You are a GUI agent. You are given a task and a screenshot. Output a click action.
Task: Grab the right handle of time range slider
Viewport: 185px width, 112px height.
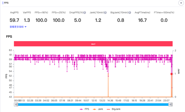(x=170, y=104)
